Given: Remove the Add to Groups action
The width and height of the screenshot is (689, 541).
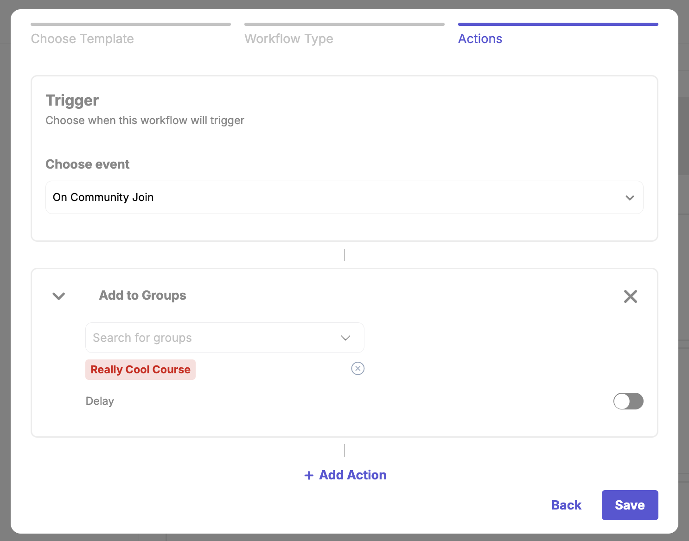Looking at the screenshot, I should coord(630,296).
